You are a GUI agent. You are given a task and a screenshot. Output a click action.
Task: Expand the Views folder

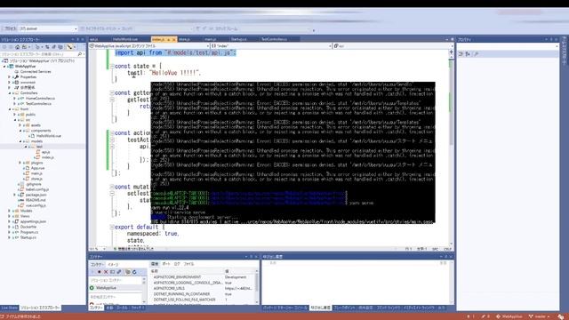[10, 216]
